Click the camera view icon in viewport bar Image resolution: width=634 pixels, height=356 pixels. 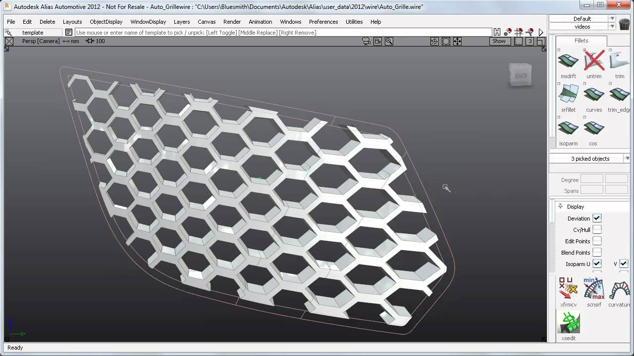click(x=367, y=42)
